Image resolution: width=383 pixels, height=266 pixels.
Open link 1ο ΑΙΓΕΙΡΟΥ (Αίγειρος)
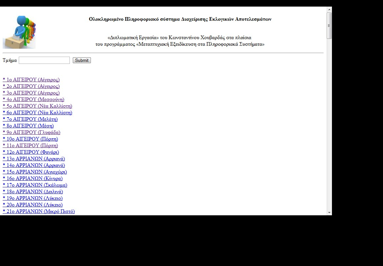[x=31, y=80]
